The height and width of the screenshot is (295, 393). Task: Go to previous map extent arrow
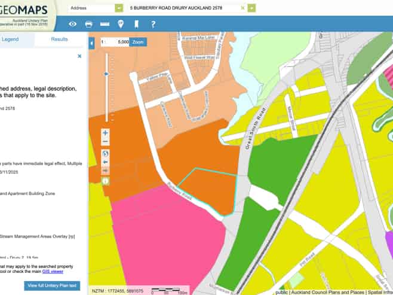click(x=106, y=162)
